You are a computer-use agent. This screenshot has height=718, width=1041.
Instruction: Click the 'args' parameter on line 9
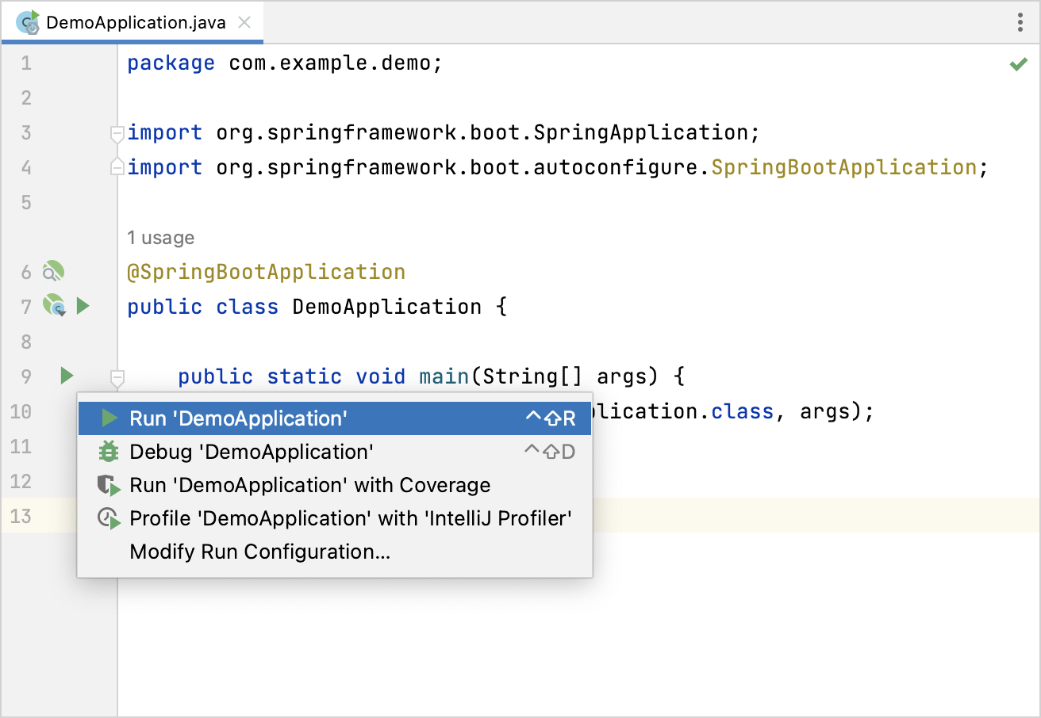pyautogui.click(x=623, y=376)
